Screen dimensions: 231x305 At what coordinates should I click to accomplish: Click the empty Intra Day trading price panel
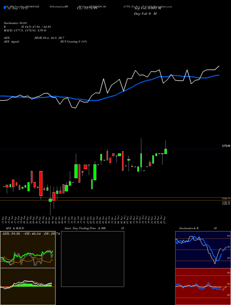click(x=92, y=259)
